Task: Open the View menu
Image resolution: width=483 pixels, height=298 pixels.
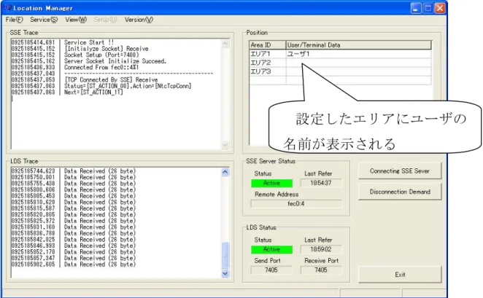Action: [x=76, y=20]
